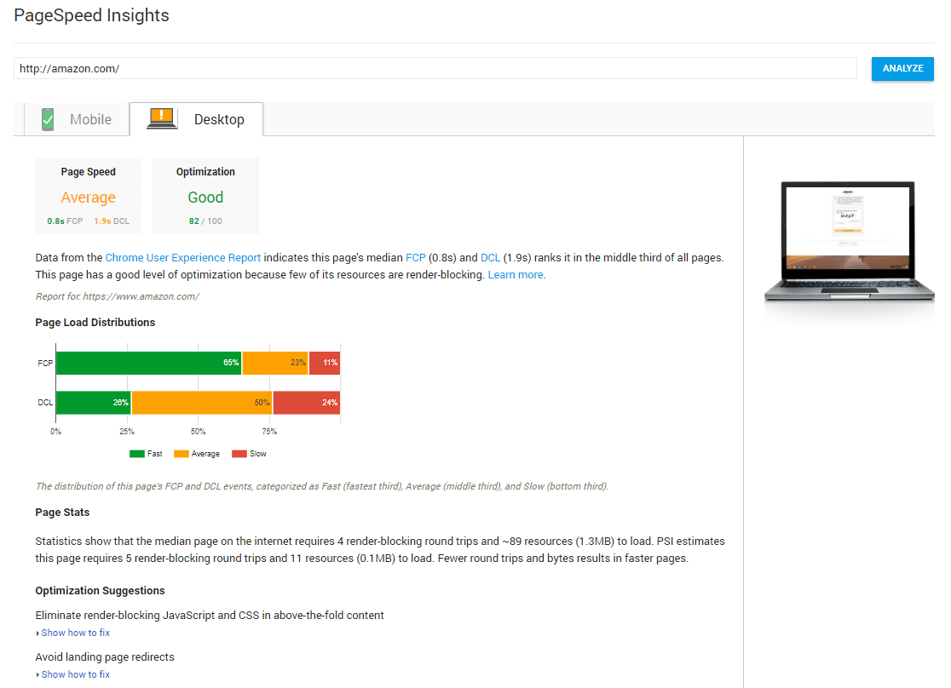Image resolution: width=951 pixels, height=688 pixels.
Task: Click 'Avoid landing page redirects' suggestion text
Action: (104, 657)
